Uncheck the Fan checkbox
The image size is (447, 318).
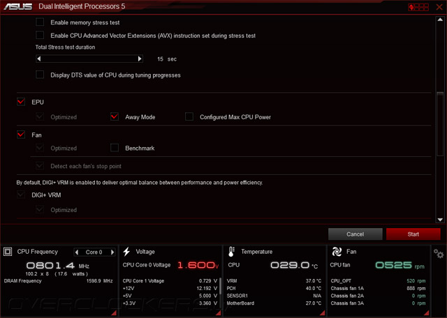point(21,135)
